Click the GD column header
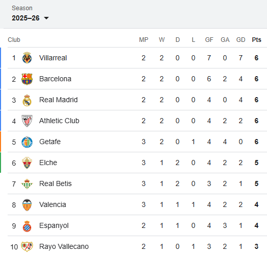267x253 pixels. pos(241,40)
